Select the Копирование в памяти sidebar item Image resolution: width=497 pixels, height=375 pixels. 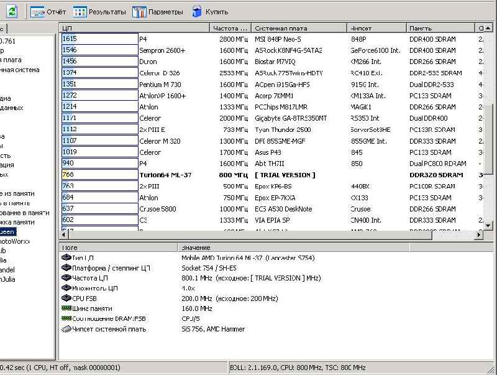[25, 213]
